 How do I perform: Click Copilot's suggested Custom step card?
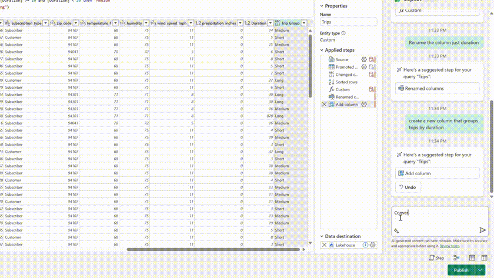pos(438,11)
